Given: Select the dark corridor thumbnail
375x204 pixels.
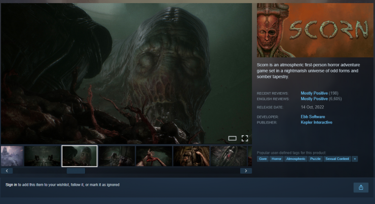Looking at the screenshot, I should coord(43,156).
